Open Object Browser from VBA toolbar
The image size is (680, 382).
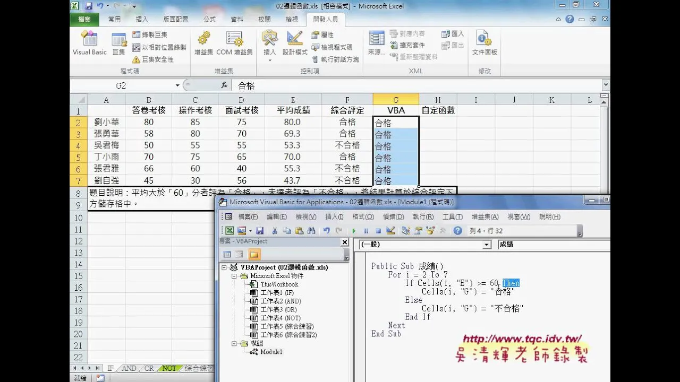click(x=430, y=231)
